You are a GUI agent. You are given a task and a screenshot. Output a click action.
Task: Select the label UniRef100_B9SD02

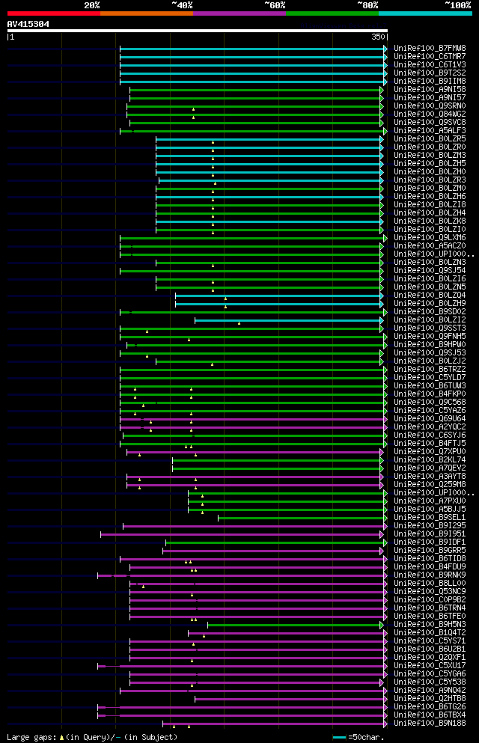(430, 312)
